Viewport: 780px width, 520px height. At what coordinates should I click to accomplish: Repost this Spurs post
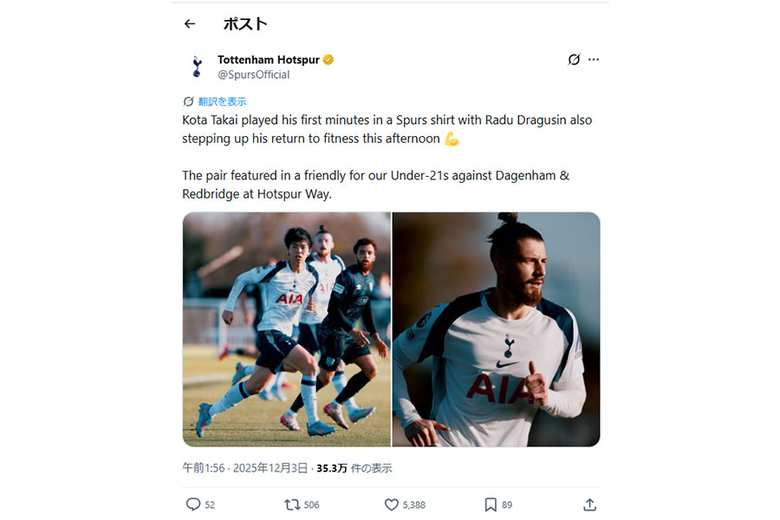(292, 504)
